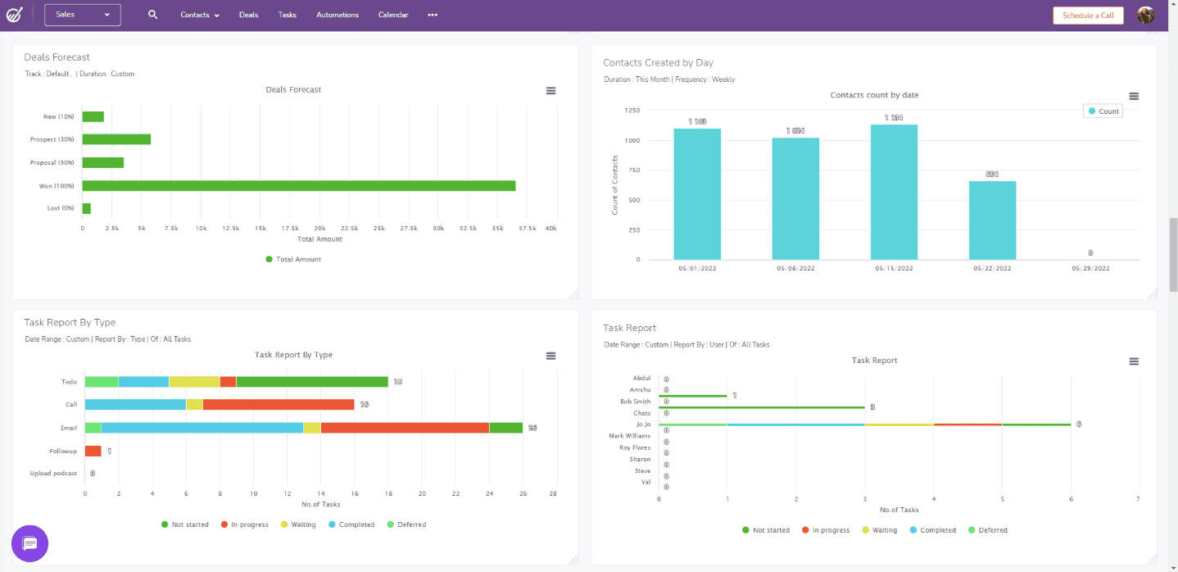
Task: Click the Prospect (30%) forecast bar
Action: [116, 139]
